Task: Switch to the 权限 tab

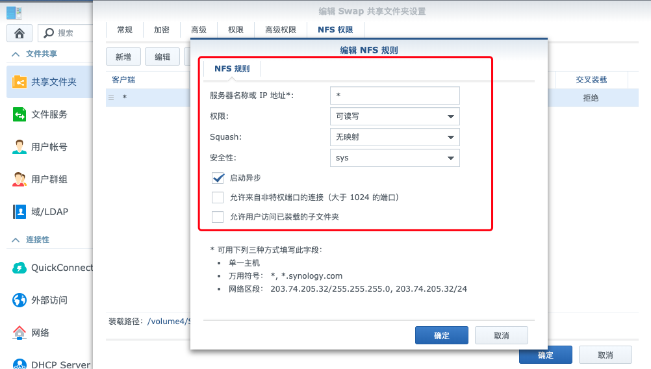Action: (236, 30)
